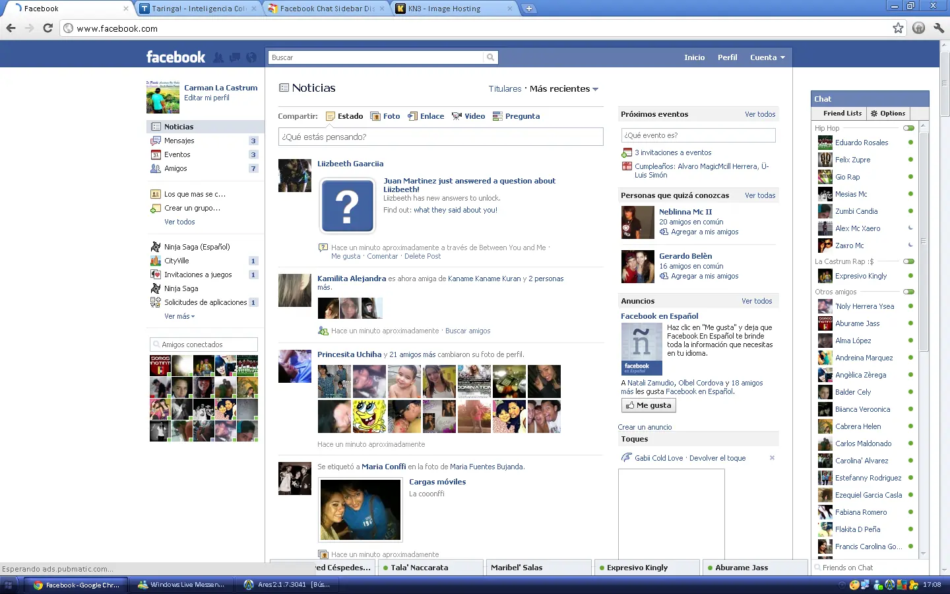The width and height of the screenshot is (950, 594).
Task: Click Amigos icon in sidebar
Action: click(156, 168)
